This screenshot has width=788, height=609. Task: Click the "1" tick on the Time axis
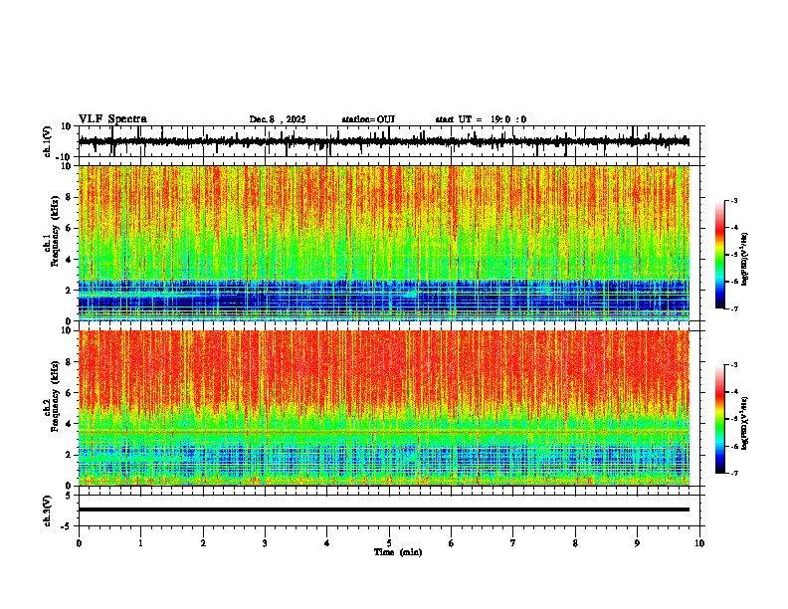click(140, 543)
